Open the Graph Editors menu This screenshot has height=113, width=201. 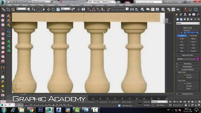point(75,5)
